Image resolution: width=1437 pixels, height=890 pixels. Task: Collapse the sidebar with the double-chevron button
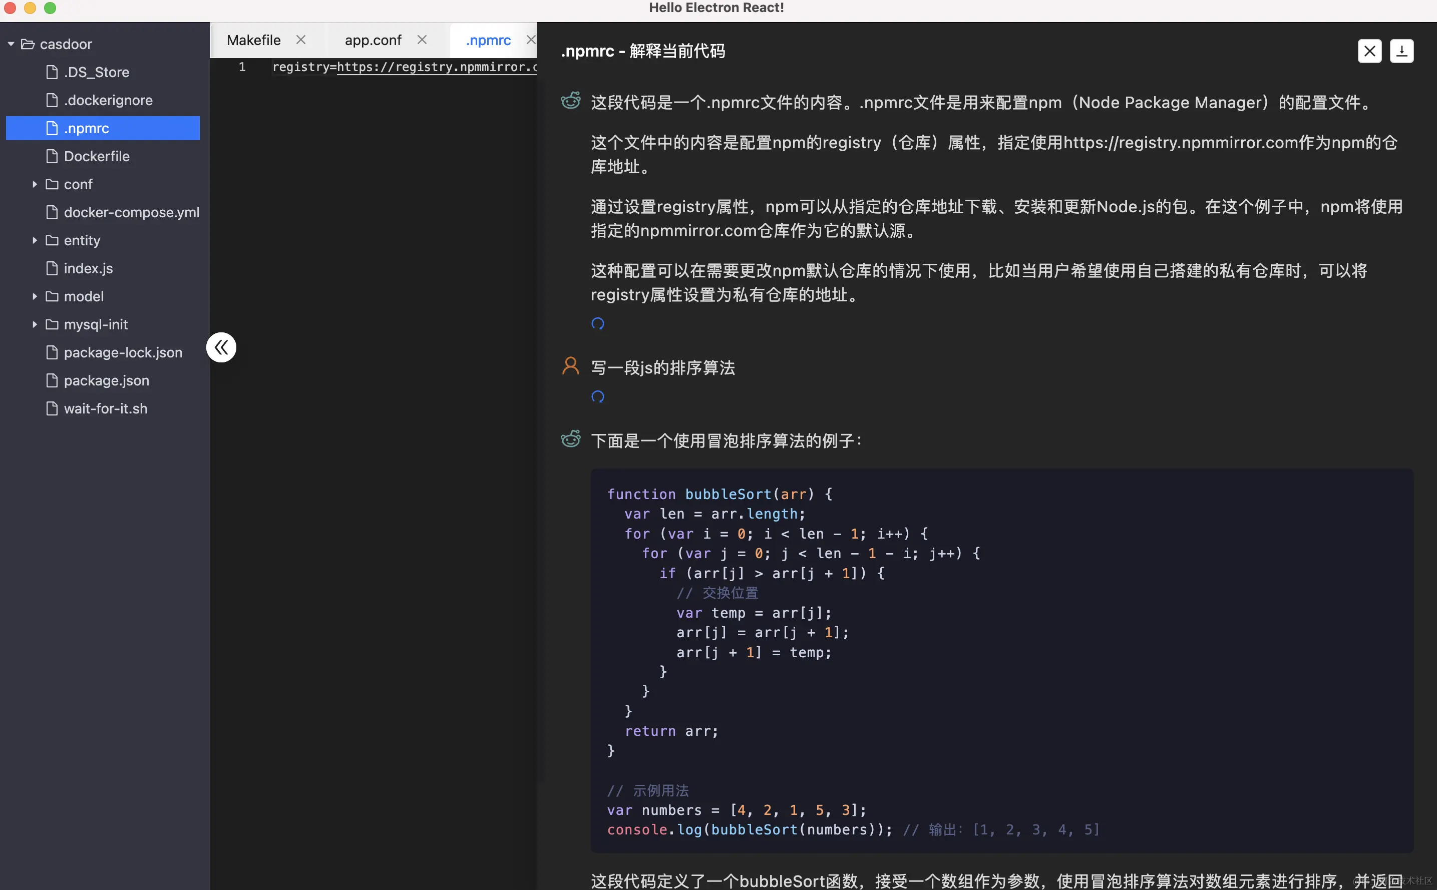[221, 347]
